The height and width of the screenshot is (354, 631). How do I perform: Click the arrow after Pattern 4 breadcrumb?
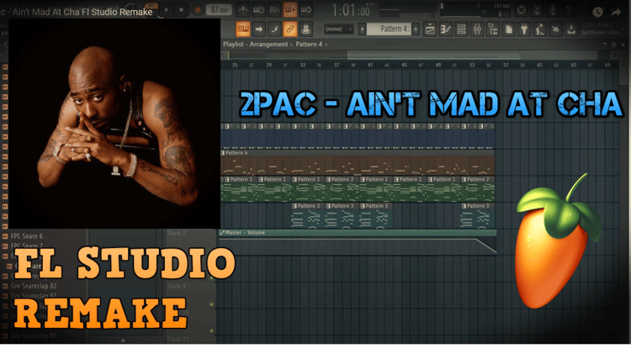click(x=326, y=45)
